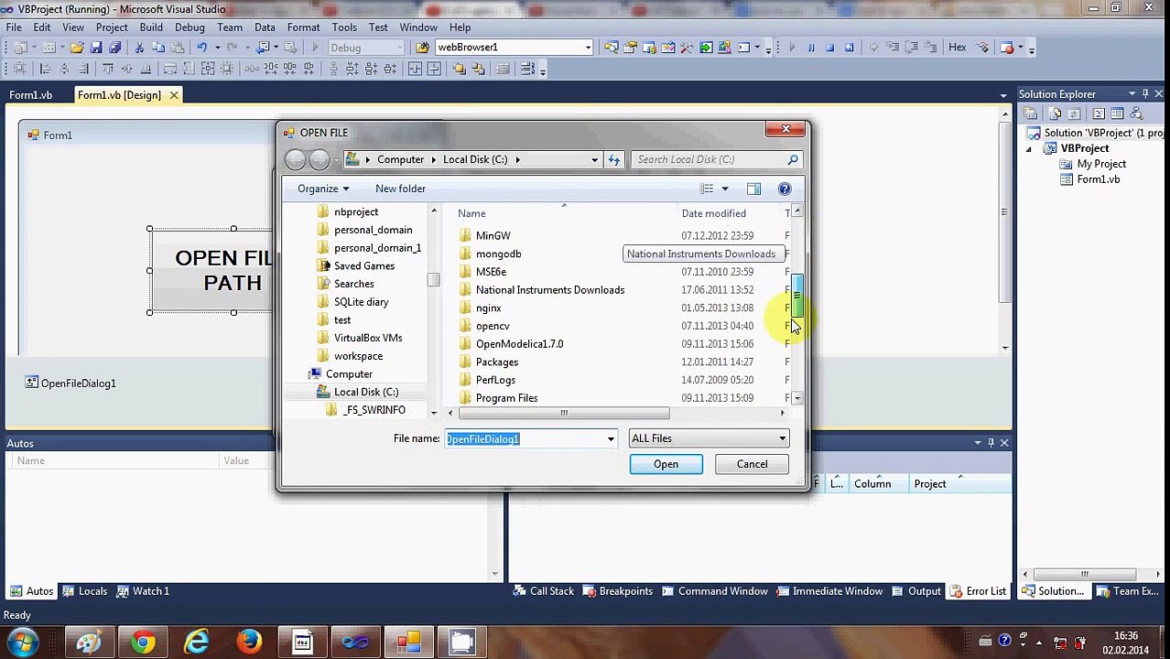Click Local Disk (C:) in address bar

pyautogui.click(x=475, y=159)
